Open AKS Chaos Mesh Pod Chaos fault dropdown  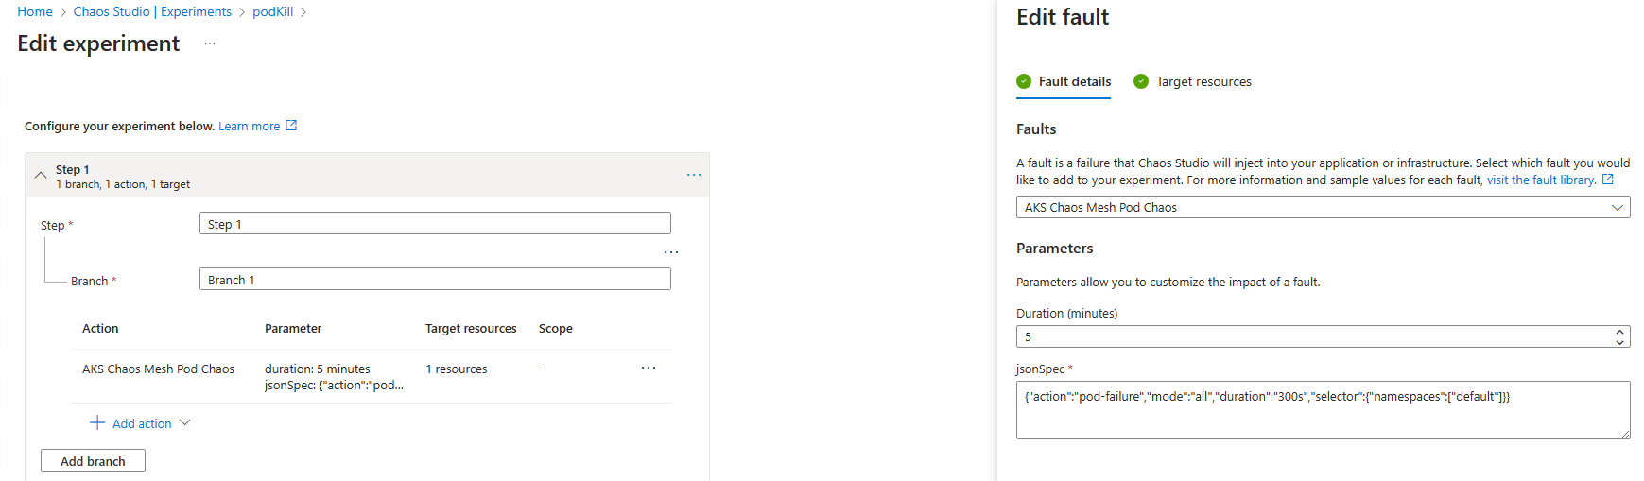pyautogui.click(x=1323, y=207)
